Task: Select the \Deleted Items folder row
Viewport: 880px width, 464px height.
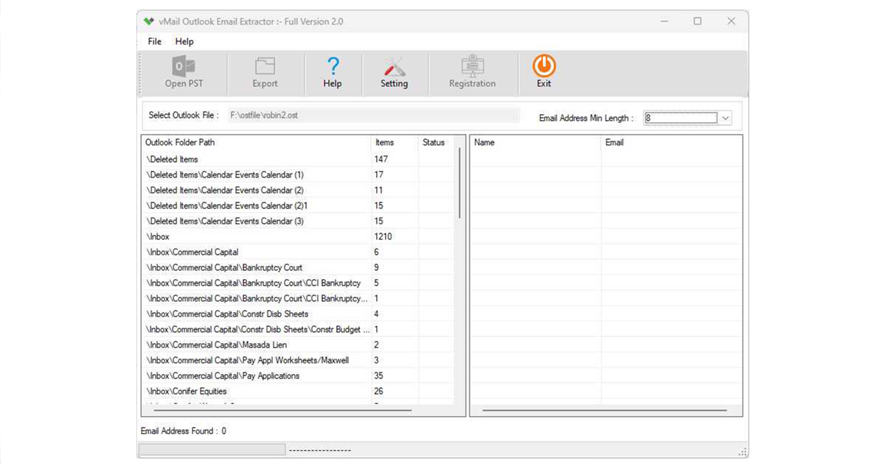Action: point(298,159)
